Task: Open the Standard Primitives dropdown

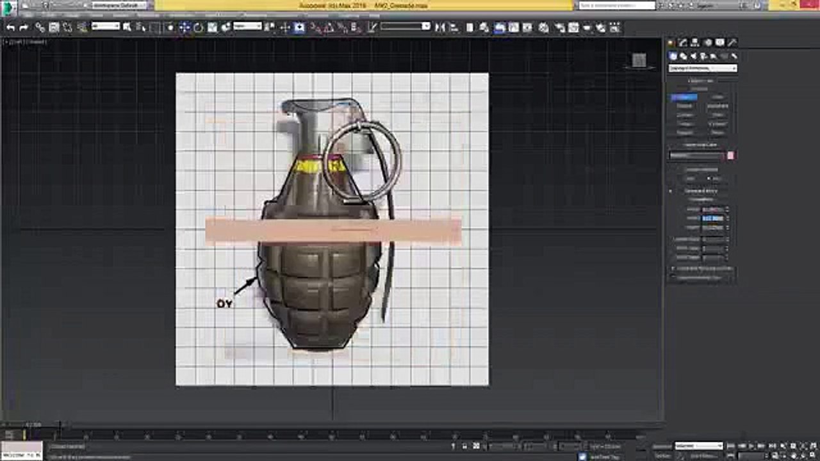Action: point(703,68)
